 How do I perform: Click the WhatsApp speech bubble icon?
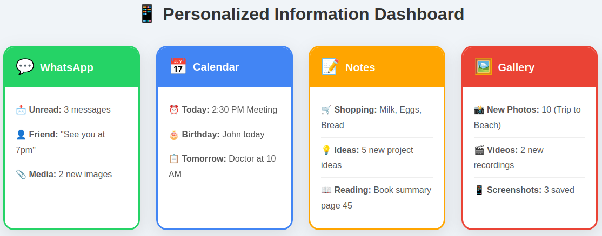[25, 67]
